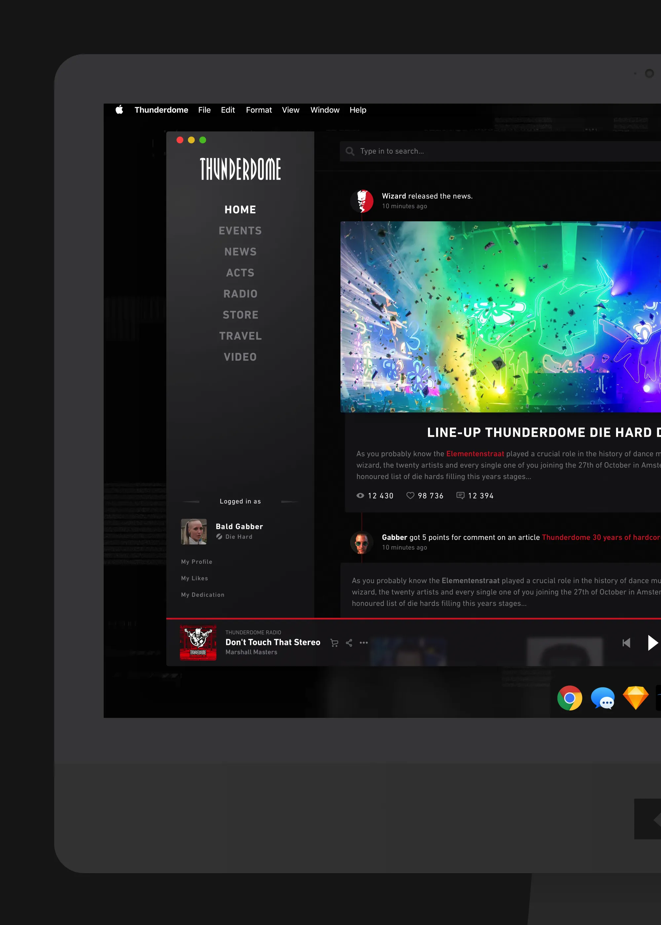The width and height of the screenshot is (661, 925).
Task: Open Sketch from the Dock
Action: [x=635, y=698]
